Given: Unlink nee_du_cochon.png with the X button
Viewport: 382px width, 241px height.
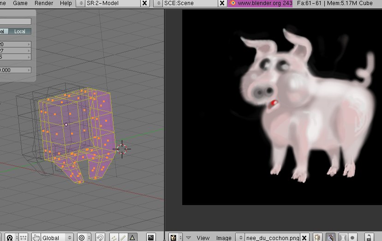Looking at the screenshot, I should [304, 237].
